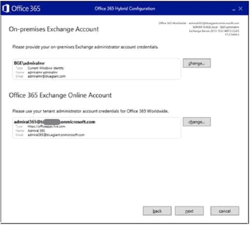This screenshot has width=250, height=225.
Task: Click the admiralmr@bluegiant.com email text
Action: pos(46,77)
